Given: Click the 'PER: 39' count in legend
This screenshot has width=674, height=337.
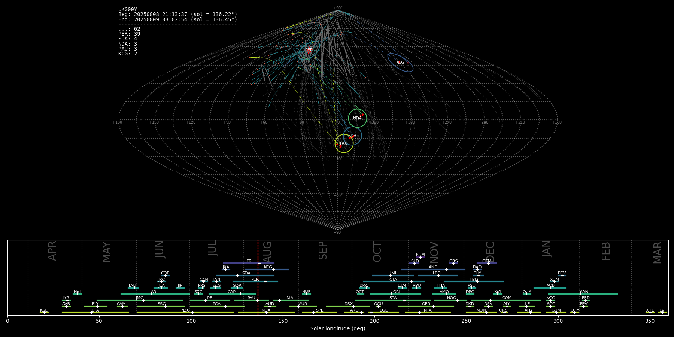Looking at the screenshot, I should click(129, 34).
